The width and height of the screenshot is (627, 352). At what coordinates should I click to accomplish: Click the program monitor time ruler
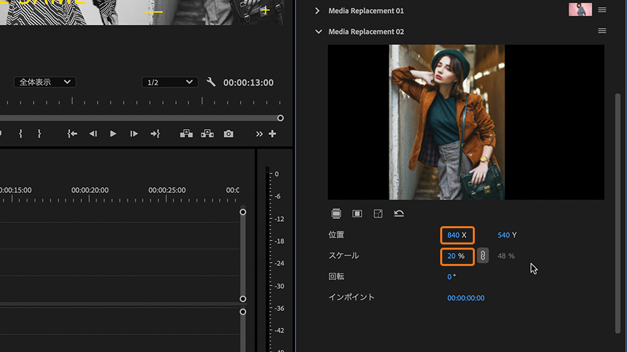tap(142, 101)
